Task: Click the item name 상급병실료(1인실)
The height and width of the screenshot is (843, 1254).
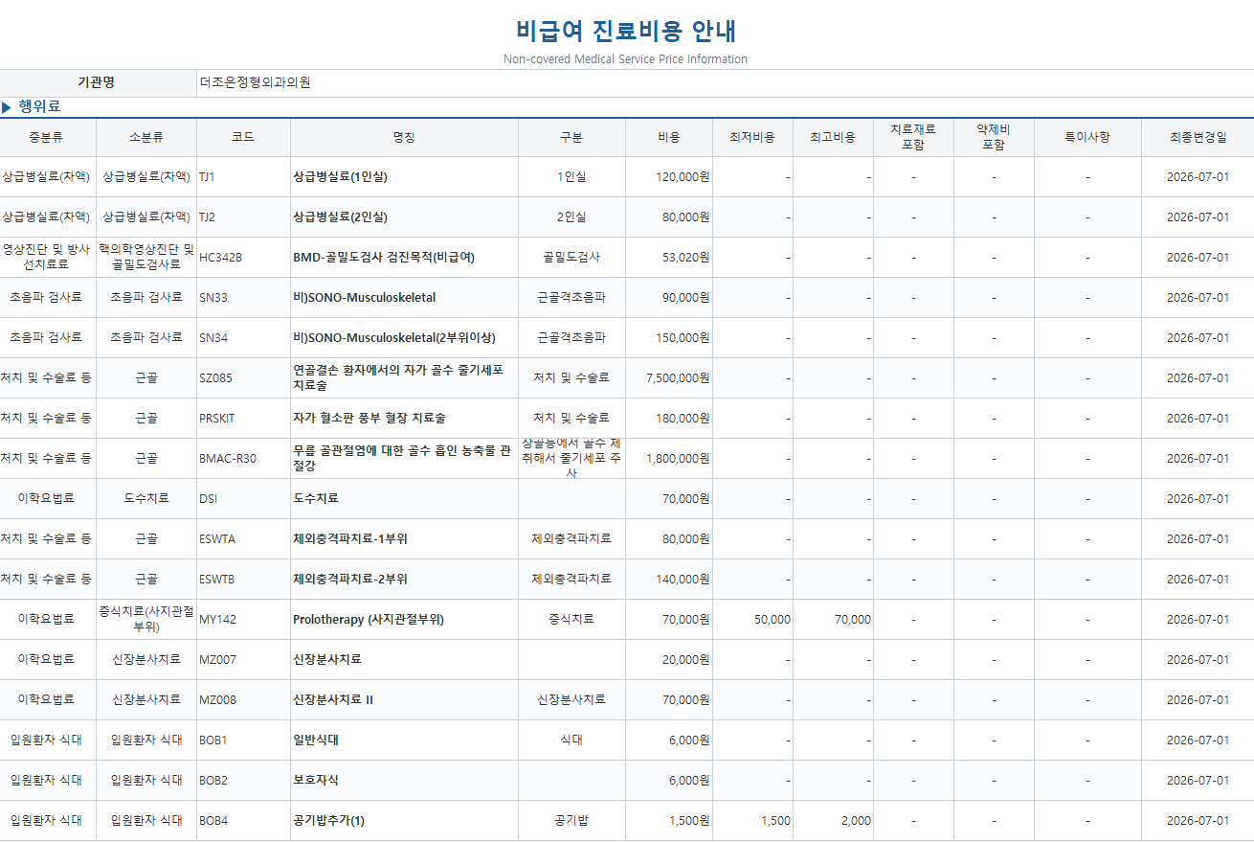Action: click(340, 177)
